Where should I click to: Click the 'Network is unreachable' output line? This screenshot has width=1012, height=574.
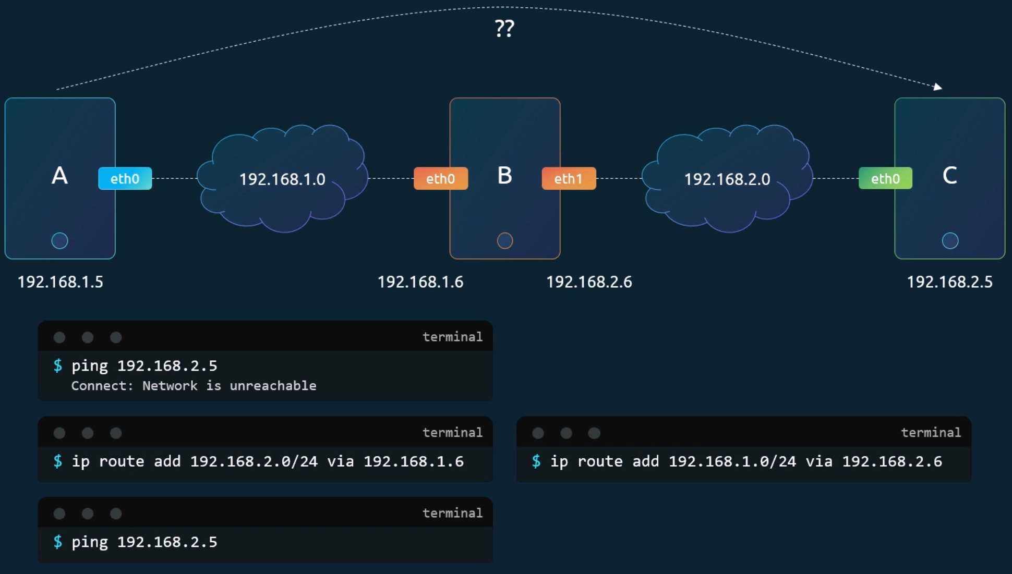pyautogui.click(x=194, y=386)
